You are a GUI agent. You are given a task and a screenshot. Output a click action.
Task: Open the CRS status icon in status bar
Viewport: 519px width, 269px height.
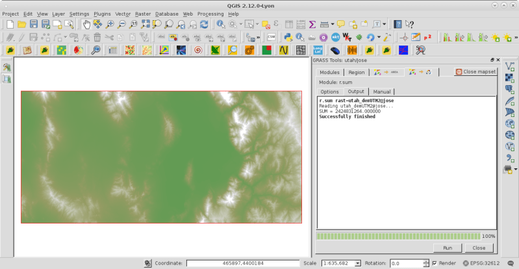tap(465, 263)
